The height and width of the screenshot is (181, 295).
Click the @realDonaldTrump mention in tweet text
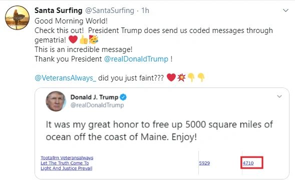tap(136, 59)
